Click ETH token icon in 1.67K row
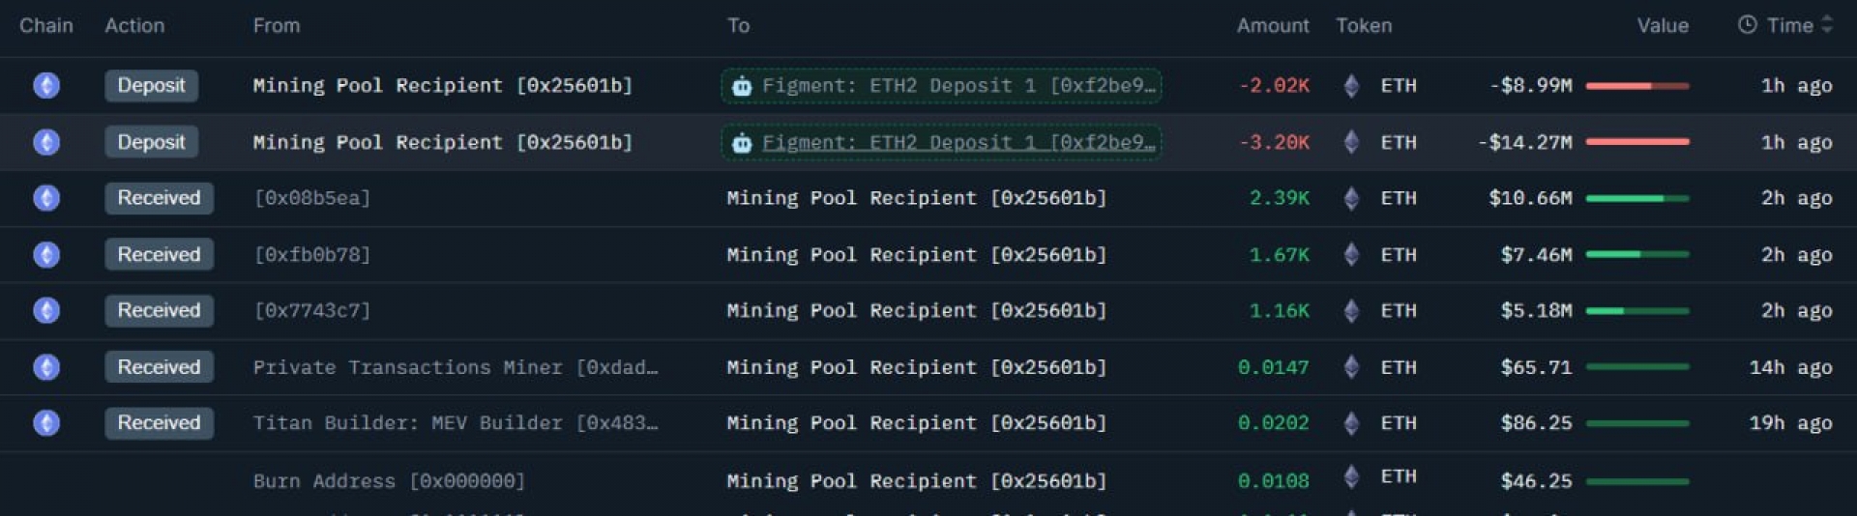This screenshot has height=516, width=1857. point(1351,255)
